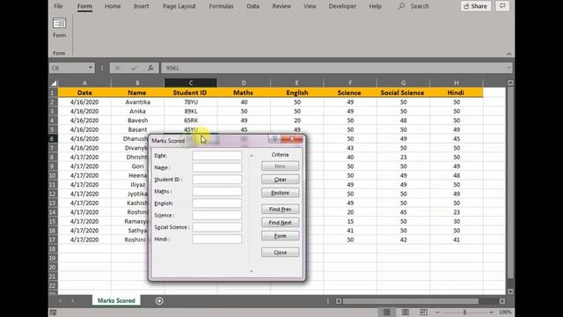563x317 pixels.
Task: Click the sheet navigation left arrow
Action: (x=60, y=300)
